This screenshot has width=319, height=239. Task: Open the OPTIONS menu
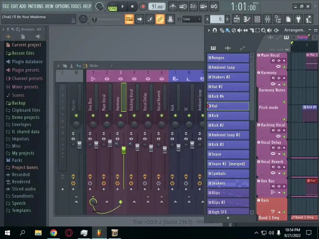click(62, 6)
